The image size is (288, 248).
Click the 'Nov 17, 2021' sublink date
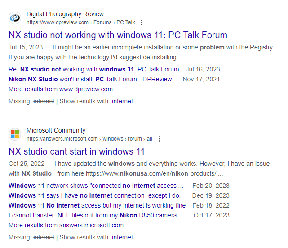201,79
